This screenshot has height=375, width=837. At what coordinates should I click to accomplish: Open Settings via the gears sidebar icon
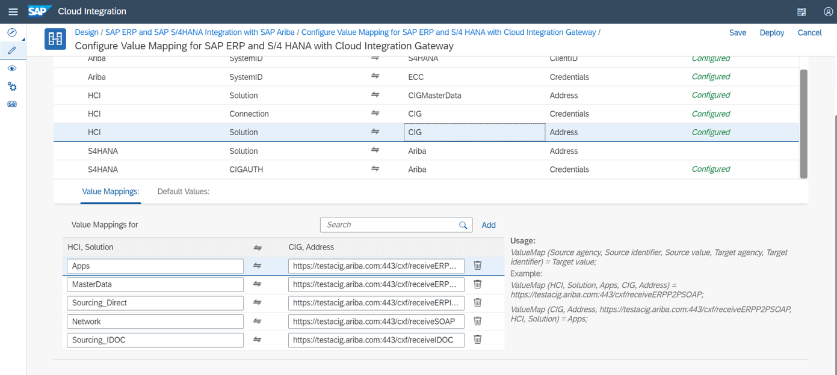pos(12,87)
